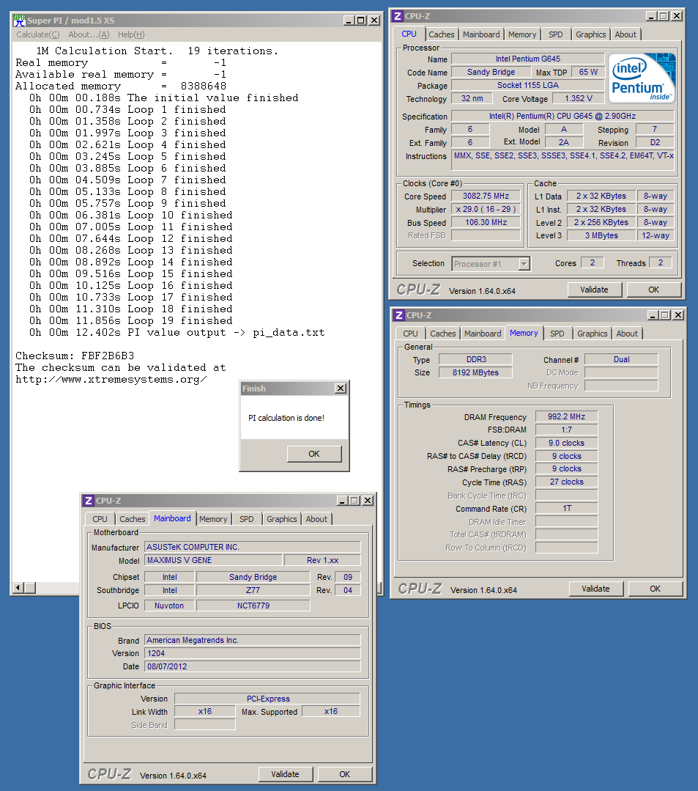The image size is (698, 791).
Task: Switch to Caches tab in the top CPU-Z window
Action: click(x=442, y=34)
